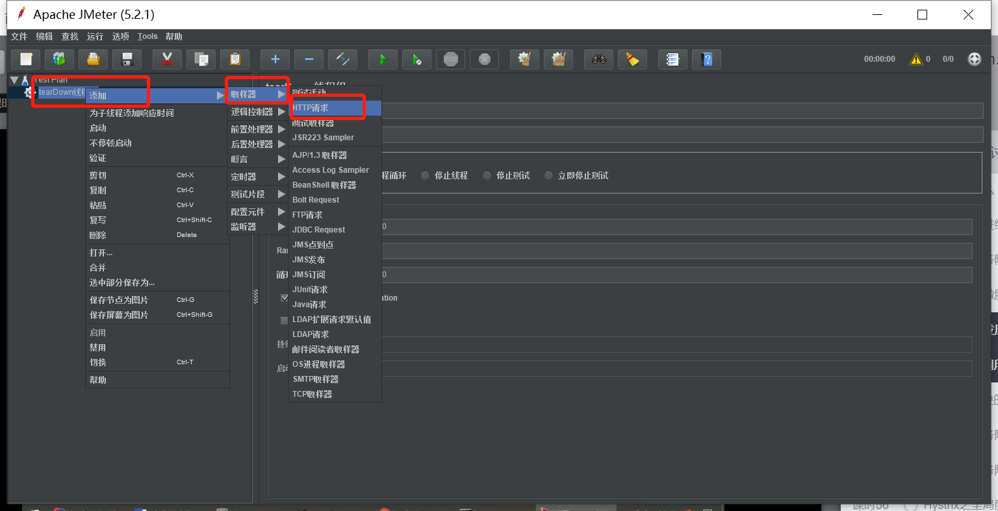Open the 选项 menu
Image resolution: width=998 pixels, height=511 pixels.
coord(120,36)
